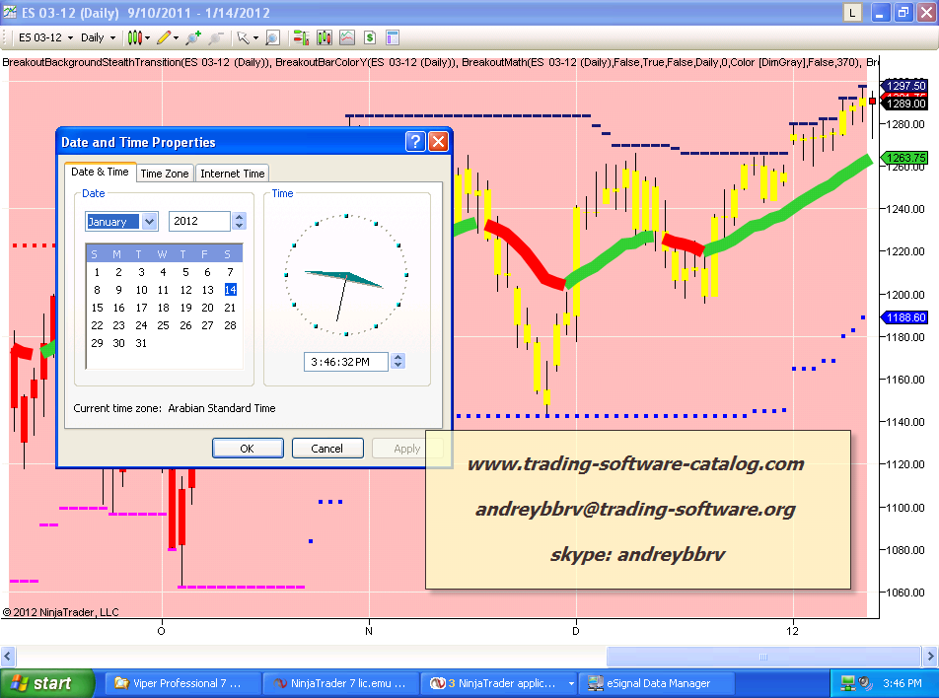Viewport: 939px width, 698px height.
Task: Open the indicators line-chart icon
Action: click(347, 37)
